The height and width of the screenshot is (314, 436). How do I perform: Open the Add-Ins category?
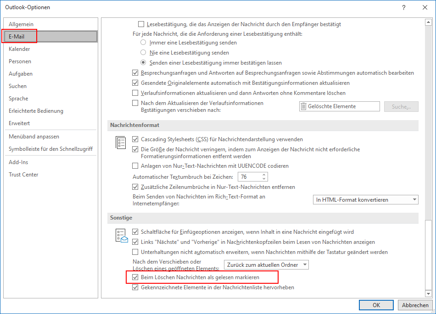50,162
